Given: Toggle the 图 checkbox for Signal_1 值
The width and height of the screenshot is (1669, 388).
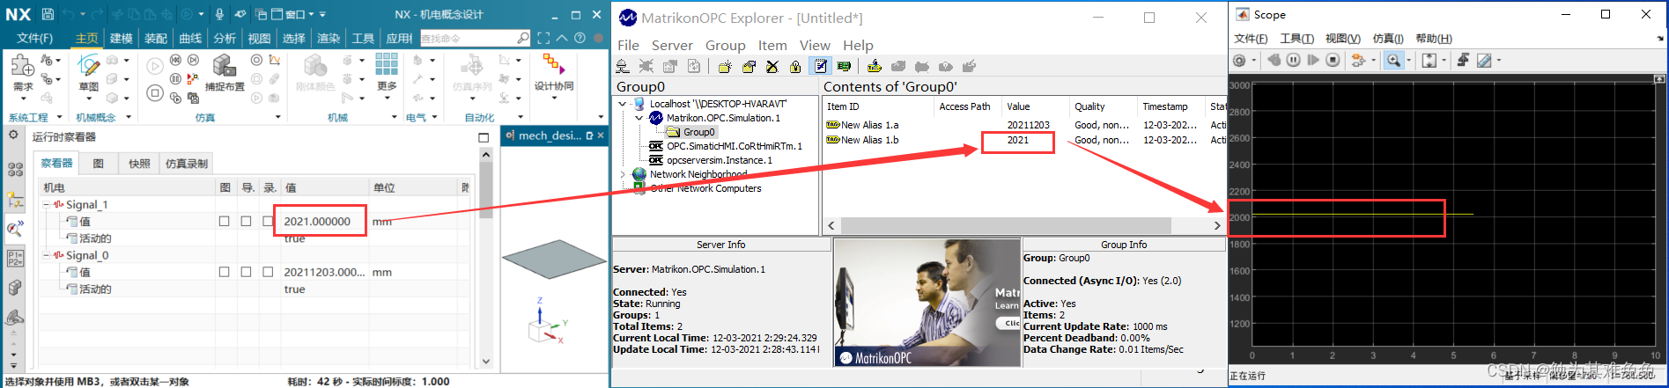Looking at the screenshot, I should 224,221.
